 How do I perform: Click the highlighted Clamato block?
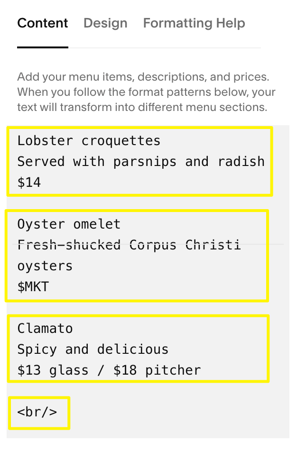[138, 349]
